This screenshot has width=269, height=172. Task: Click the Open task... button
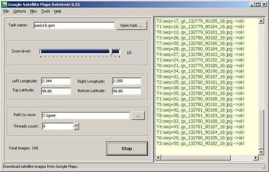pos(131,26)
